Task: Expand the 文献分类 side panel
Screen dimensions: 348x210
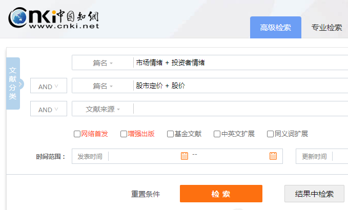Action: point(13,83)
